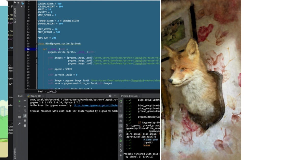The height and width of the screenshot is (160, 305).
Task: Click the SCREEN_HEIGHT = 800 line
Action: (x=51, y=7)
